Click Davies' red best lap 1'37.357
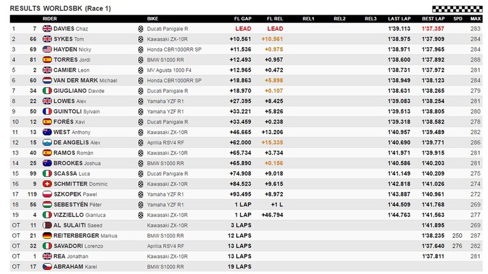The width and height of the screenshot is (488, 274). (433, 29)
